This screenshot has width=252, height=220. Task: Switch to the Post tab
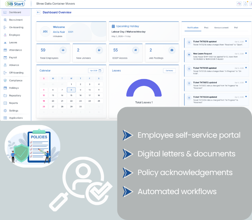(206, 27)
